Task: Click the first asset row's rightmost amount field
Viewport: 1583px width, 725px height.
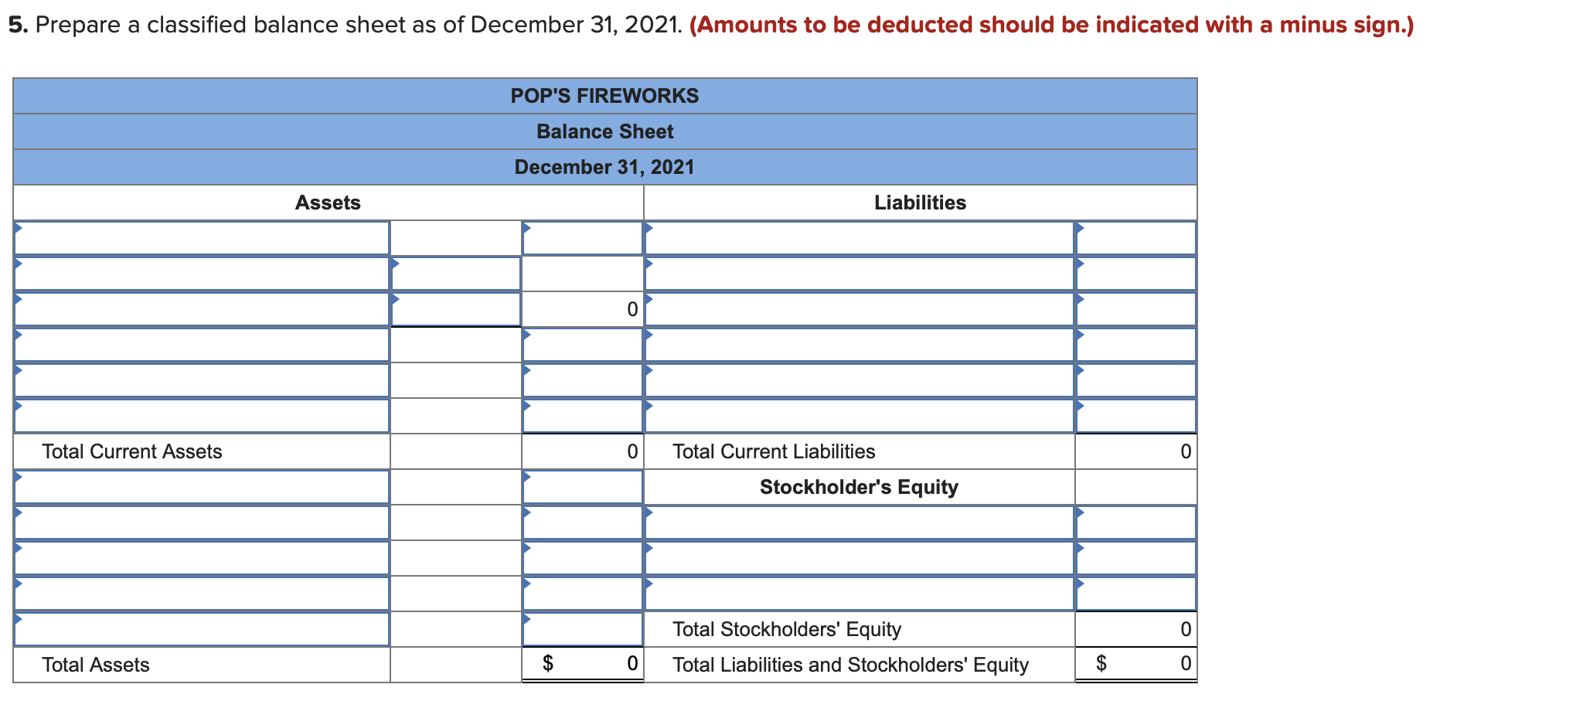Action: [583, 238]
